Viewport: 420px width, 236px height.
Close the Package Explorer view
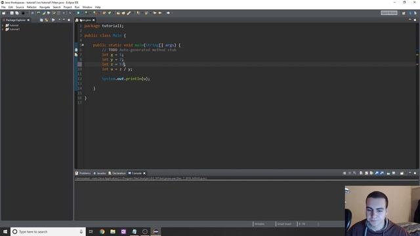pyautogui.click(x=28, y=20)
